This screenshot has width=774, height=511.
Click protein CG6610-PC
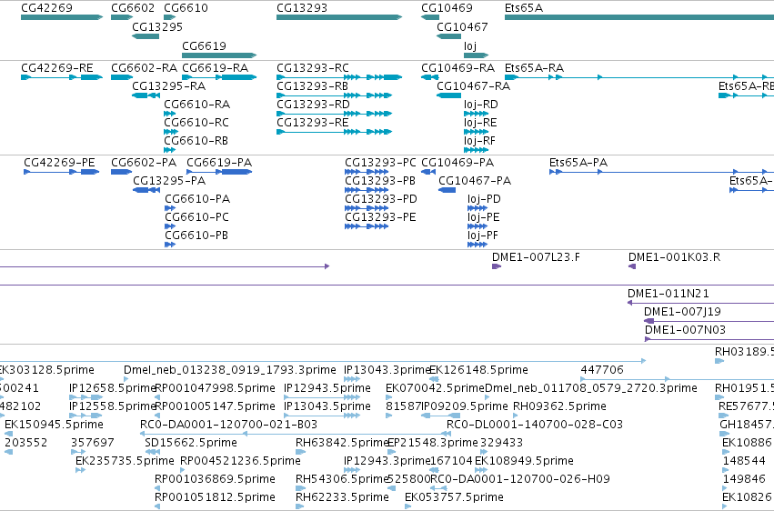point(196,217)
